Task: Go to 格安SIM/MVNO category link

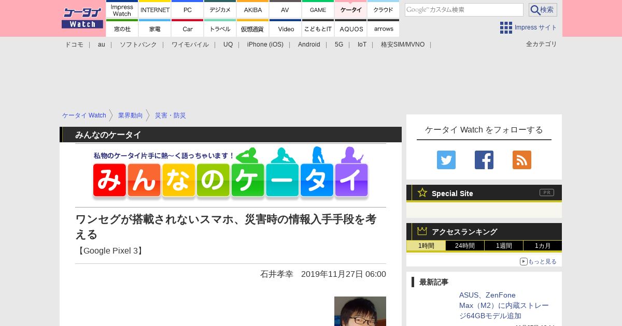Action: [x=403, y=45]
